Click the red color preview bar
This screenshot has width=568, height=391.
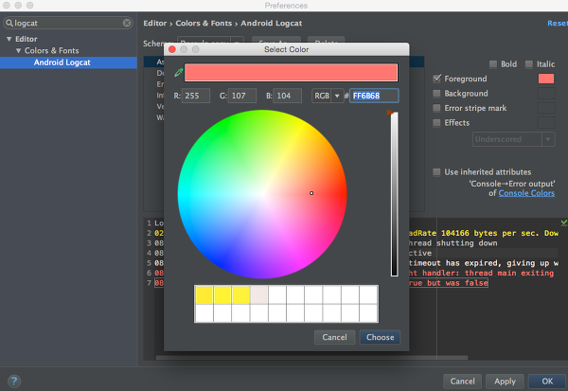(292, 73)
